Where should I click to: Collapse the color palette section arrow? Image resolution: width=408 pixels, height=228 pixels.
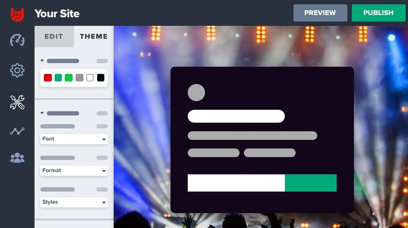point(42,61)
